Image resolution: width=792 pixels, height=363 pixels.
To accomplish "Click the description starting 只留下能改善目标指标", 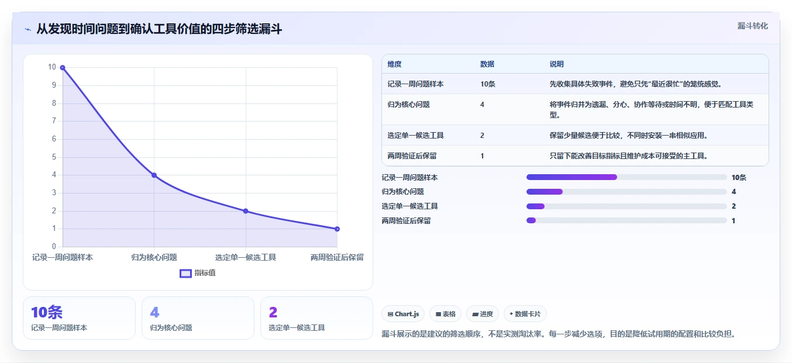I will 629,156.
